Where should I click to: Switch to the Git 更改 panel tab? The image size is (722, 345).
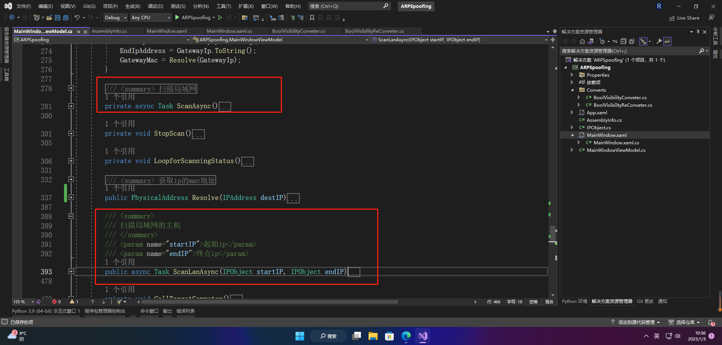645,301
